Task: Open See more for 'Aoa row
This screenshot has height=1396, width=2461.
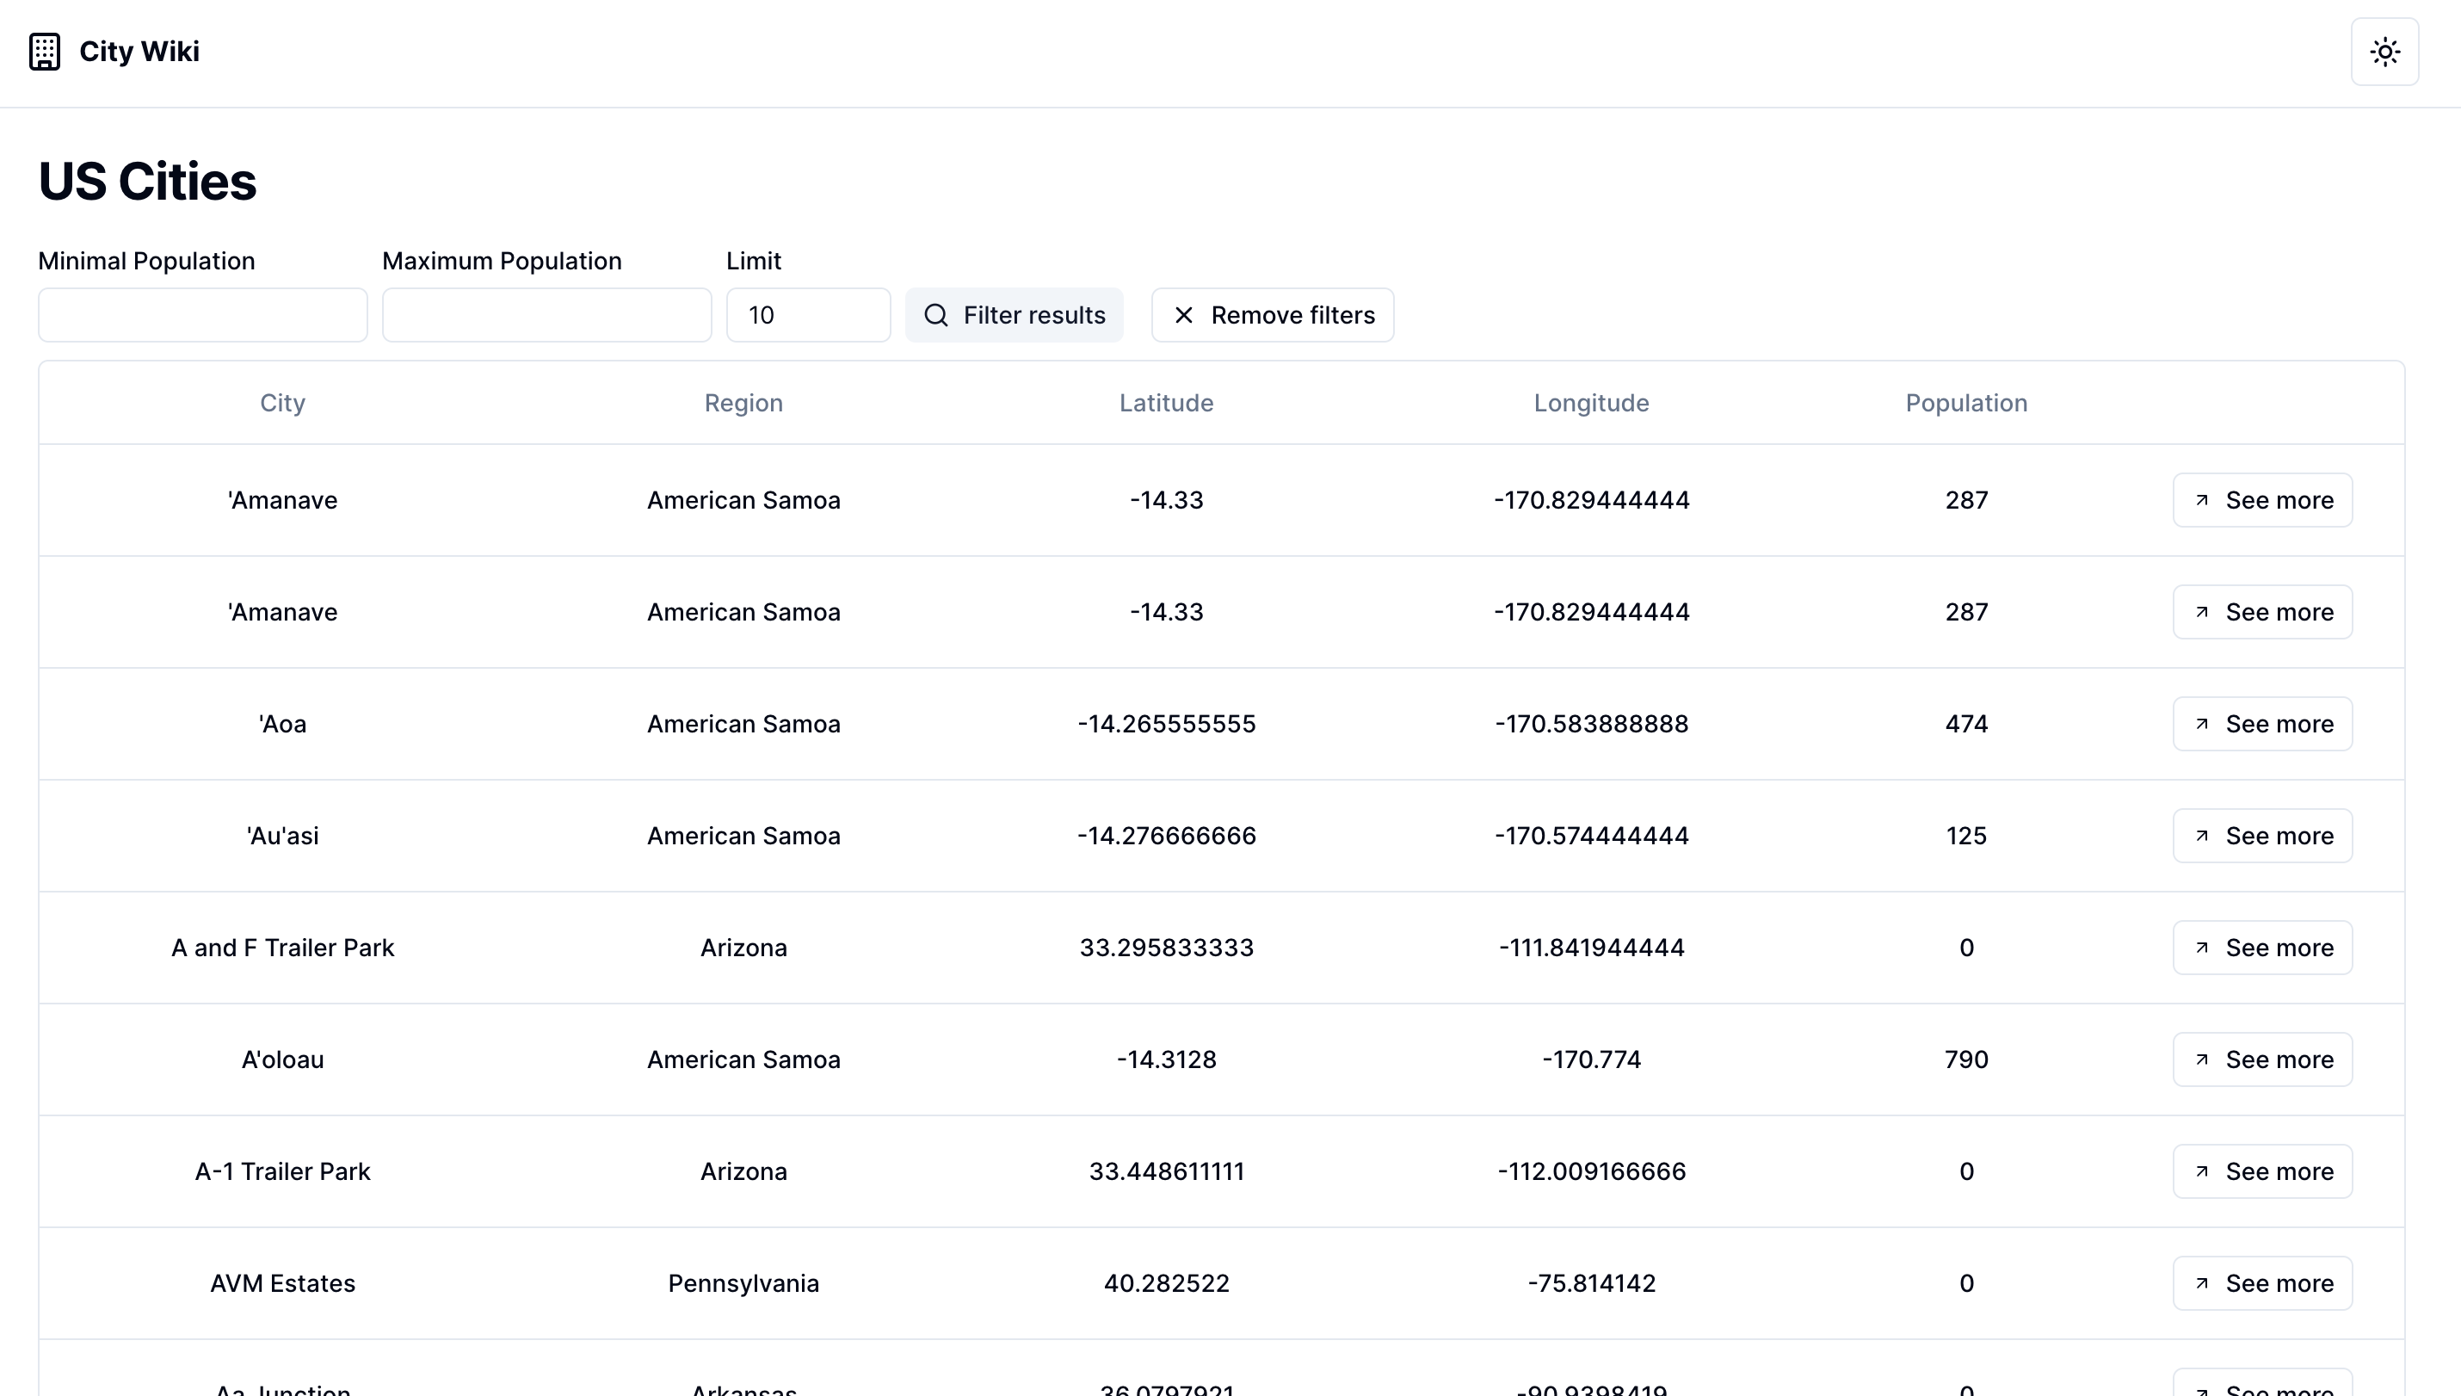Action: pos(2262,724)
